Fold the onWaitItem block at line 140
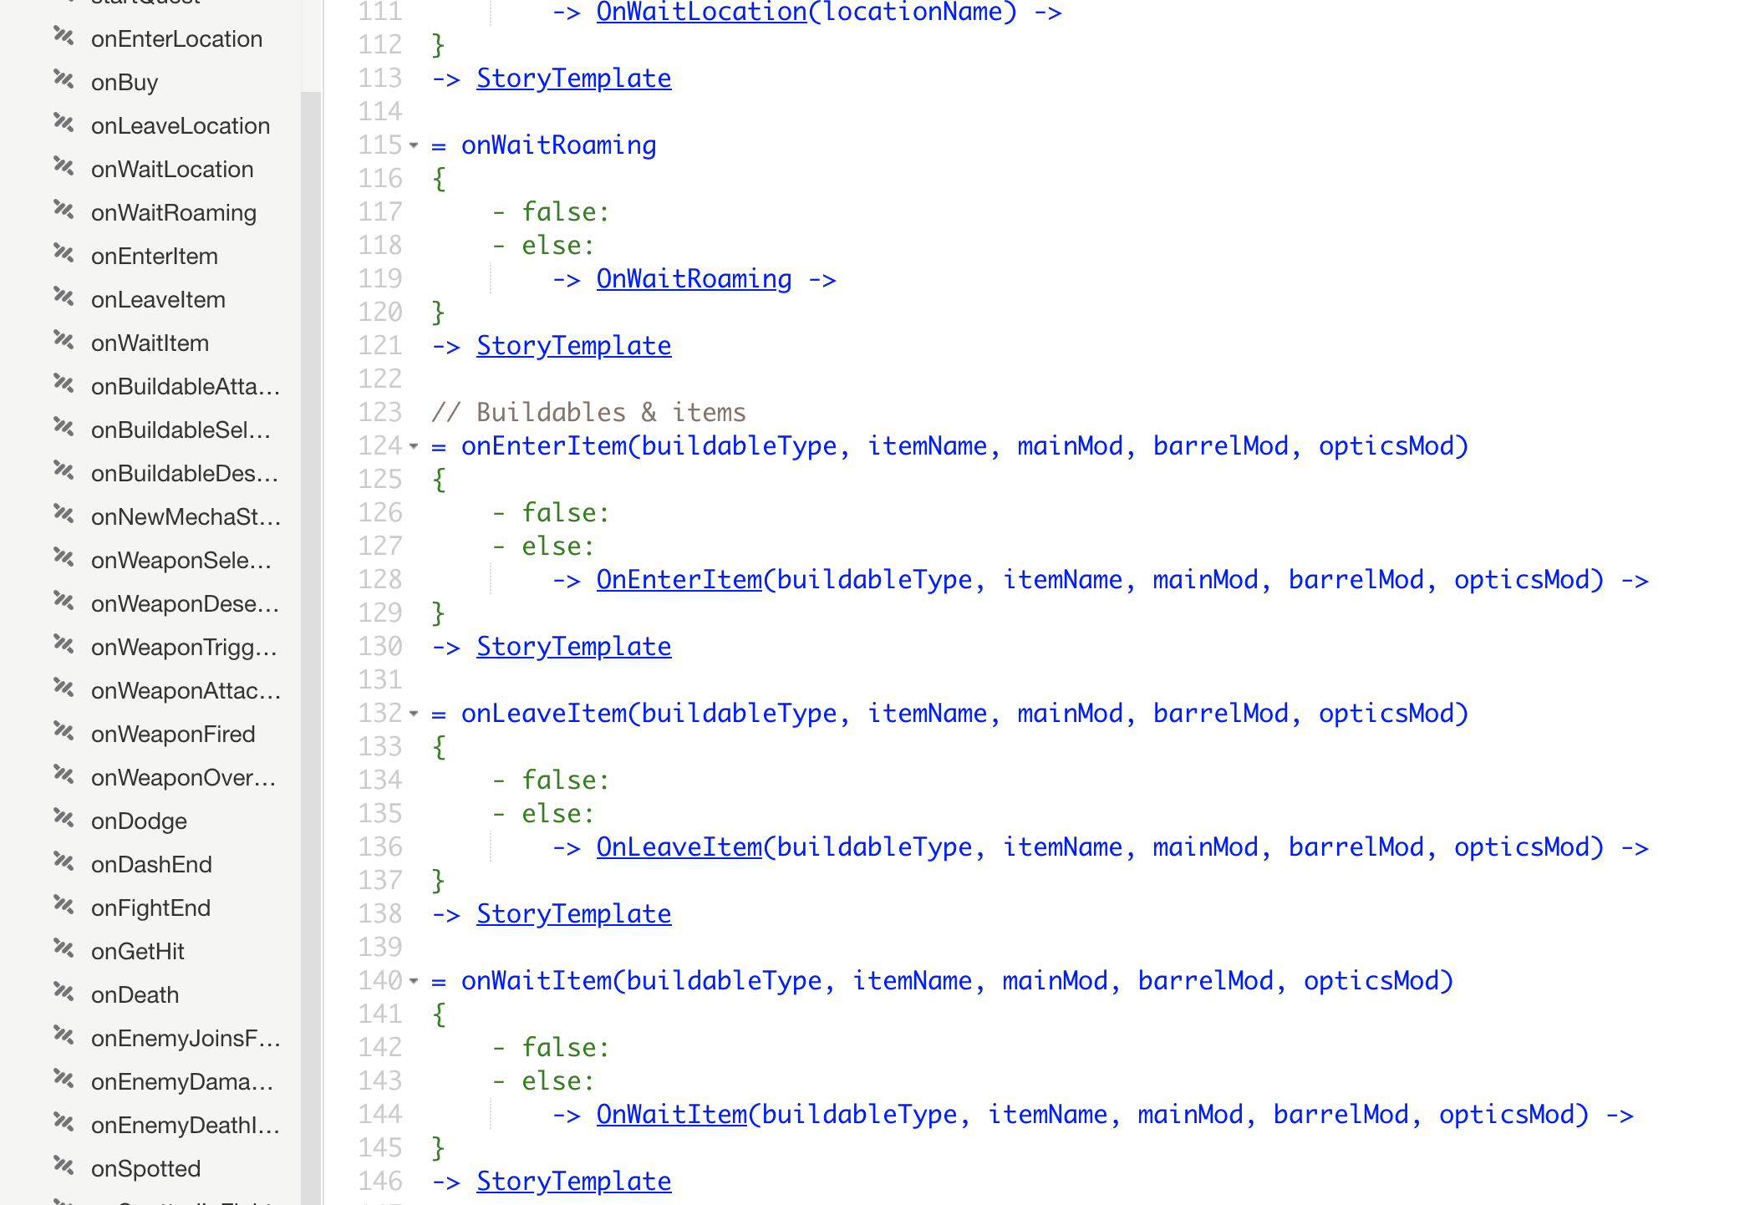This screenshot has height=1205, width=1755. tap(414, 981)
